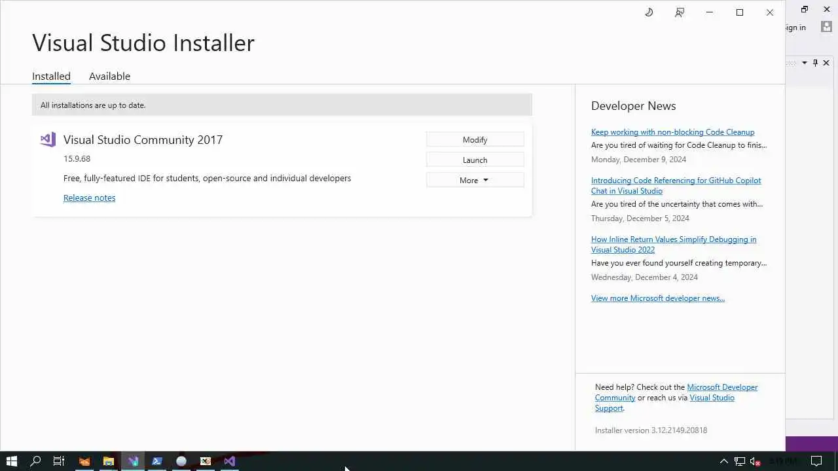
Task: Click the Developer News heading
Action: pyautogui.click(x=633, y=106)
